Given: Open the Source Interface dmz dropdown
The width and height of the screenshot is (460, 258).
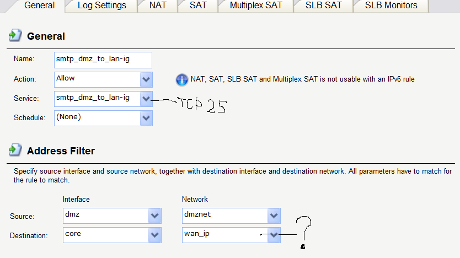Looking at the screenshot, I should click(155, 216).
